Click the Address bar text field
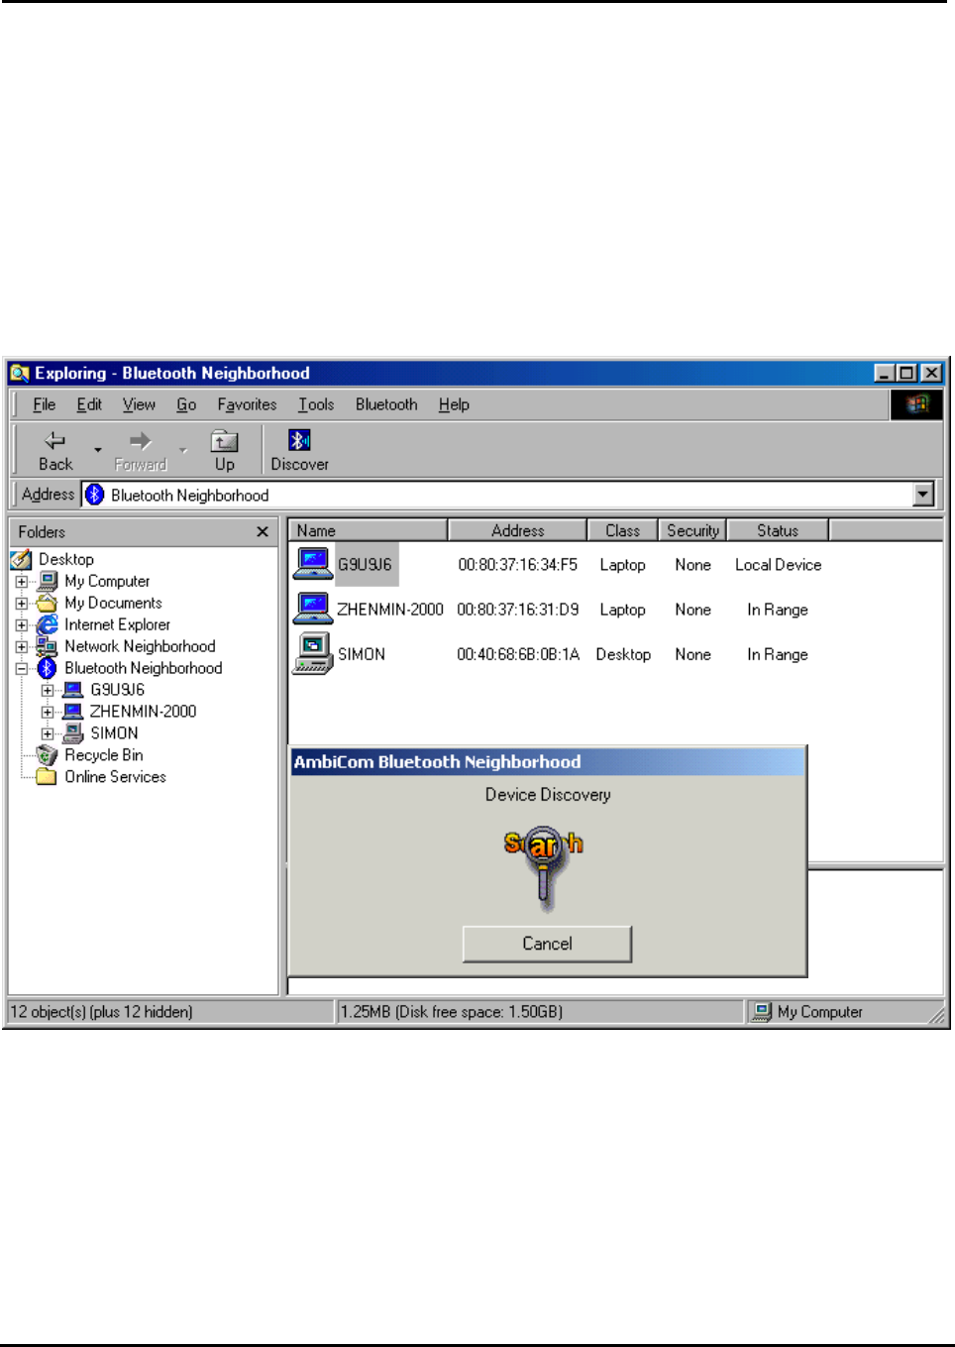The width and height of the screenshot is (955, 1347). (x=510, y=495)
